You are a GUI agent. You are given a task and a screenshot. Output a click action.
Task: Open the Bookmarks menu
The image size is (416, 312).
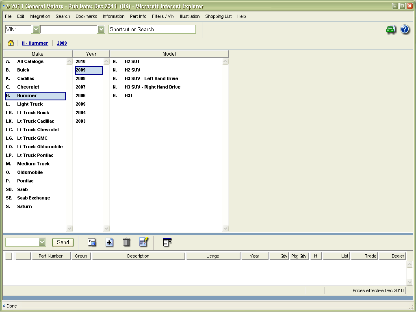[x=86, y=16]
